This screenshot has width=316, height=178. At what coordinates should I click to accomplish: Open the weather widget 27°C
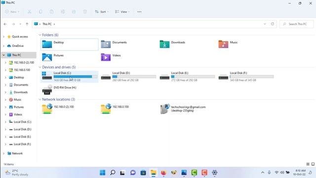(x=16, y=173)
